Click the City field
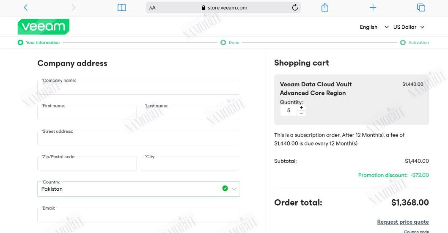The width and height of the screenshot is (448, 233). 190,163
